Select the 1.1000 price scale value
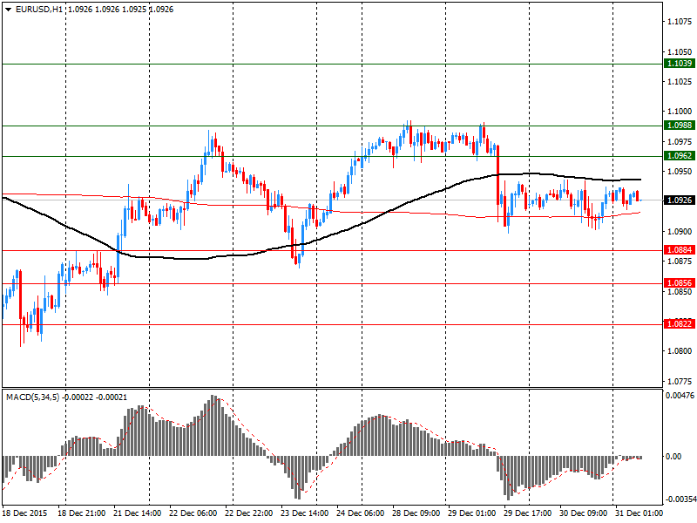The image size is (697, 523). (x=680, y=112)
